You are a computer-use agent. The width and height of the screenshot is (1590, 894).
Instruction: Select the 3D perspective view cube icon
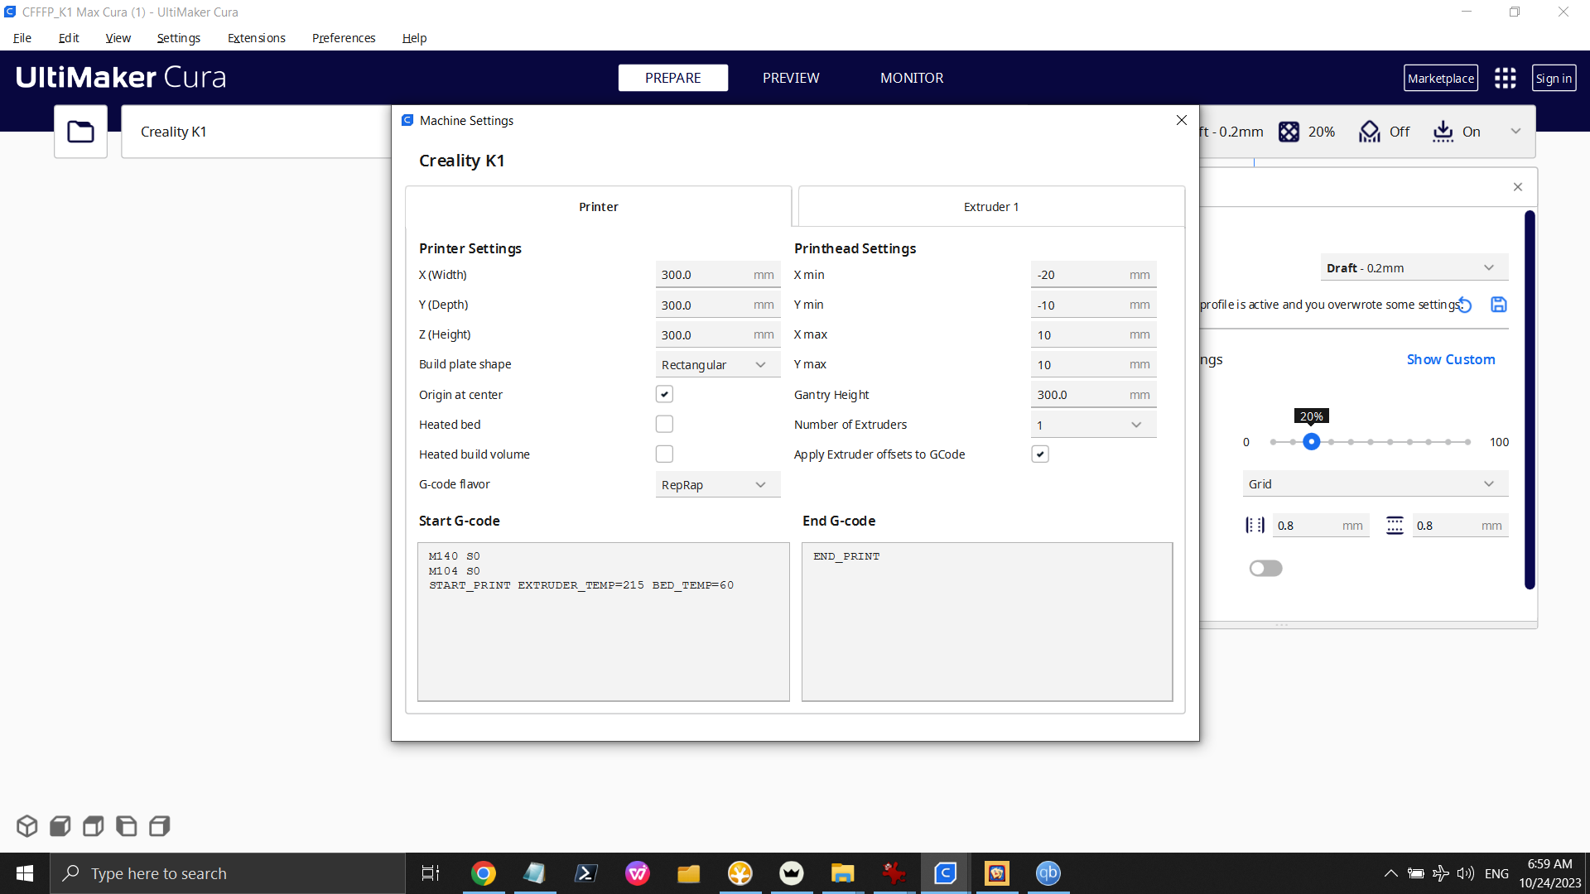(26, 826)
